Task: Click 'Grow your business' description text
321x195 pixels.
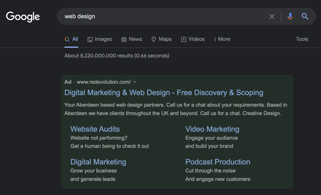Action: click(x=94, y=170)
